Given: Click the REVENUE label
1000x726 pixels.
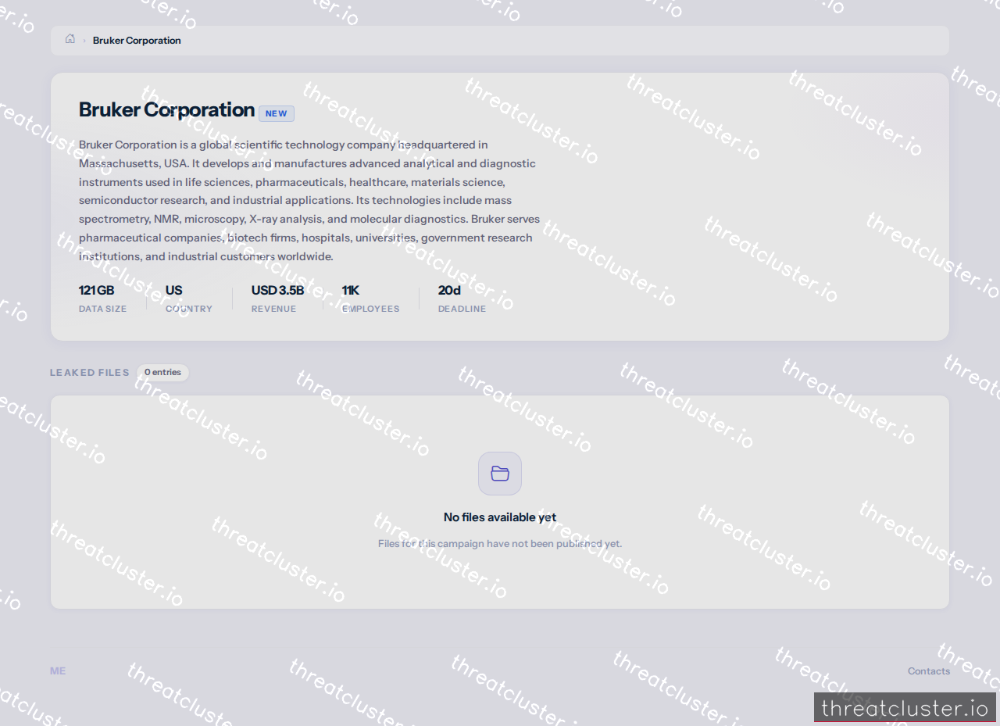Looking at the screenshot, I should (273, 309).
